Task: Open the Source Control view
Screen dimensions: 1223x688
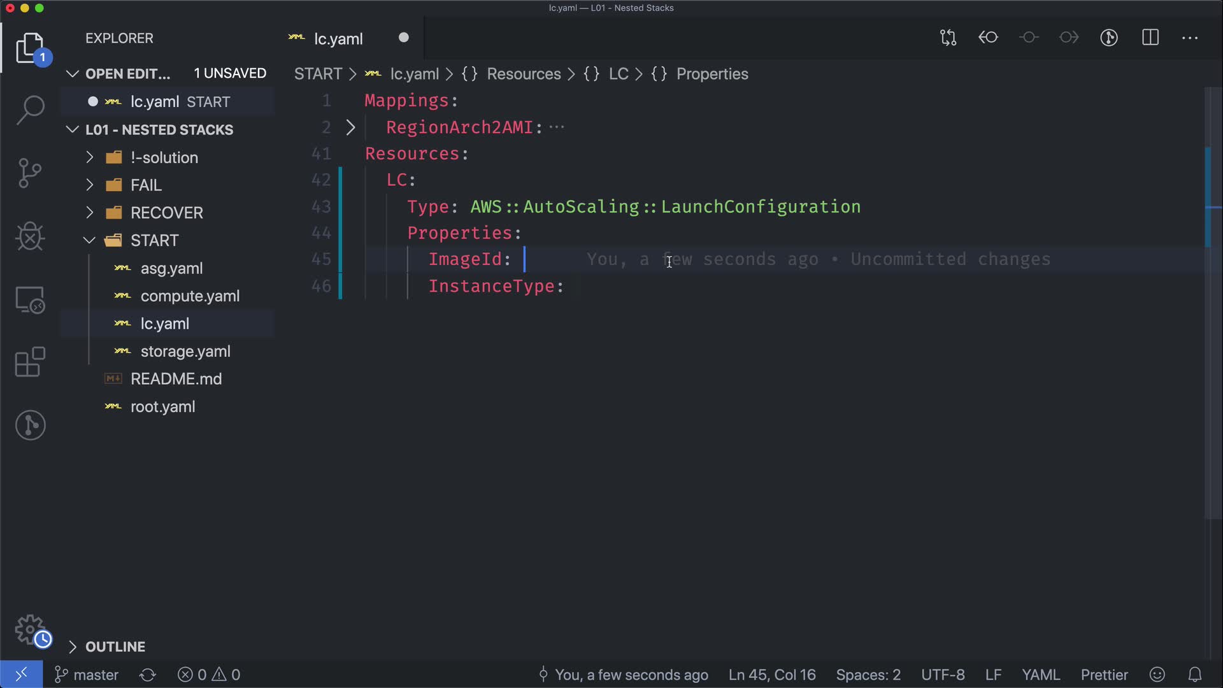Action: [x=30, y=173]
